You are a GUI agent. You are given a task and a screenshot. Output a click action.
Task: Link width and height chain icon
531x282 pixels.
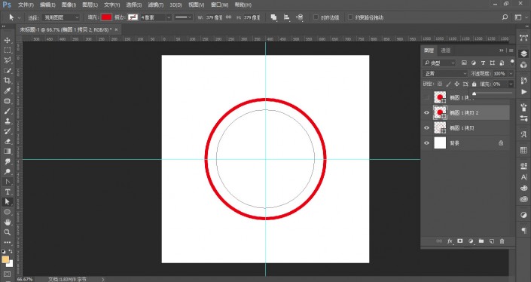pyautogui.click(x=228, y=17)
